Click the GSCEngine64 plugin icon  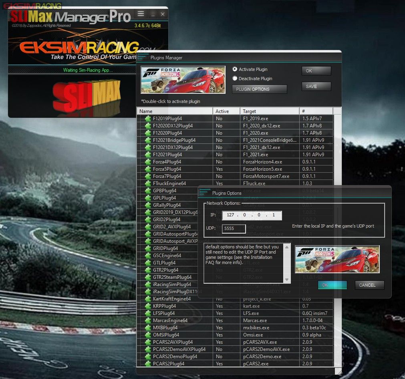[148, 256]
